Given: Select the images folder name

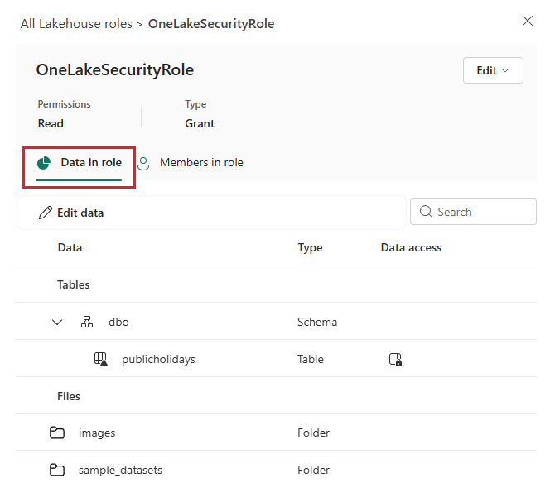Looking at the screenshot, I should coord(97,433).
